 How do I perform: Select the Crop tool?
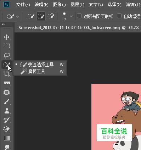tap(6, 74)
